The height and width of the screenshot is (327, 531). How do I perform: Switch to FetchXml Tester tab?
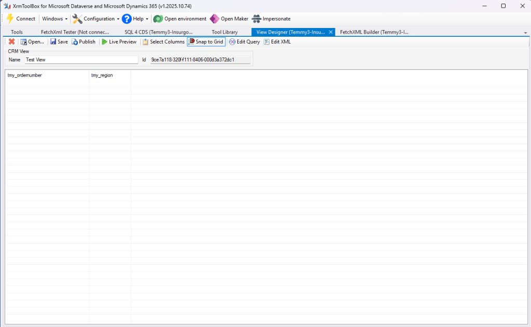pyautogui.click(x=75, y=32)
